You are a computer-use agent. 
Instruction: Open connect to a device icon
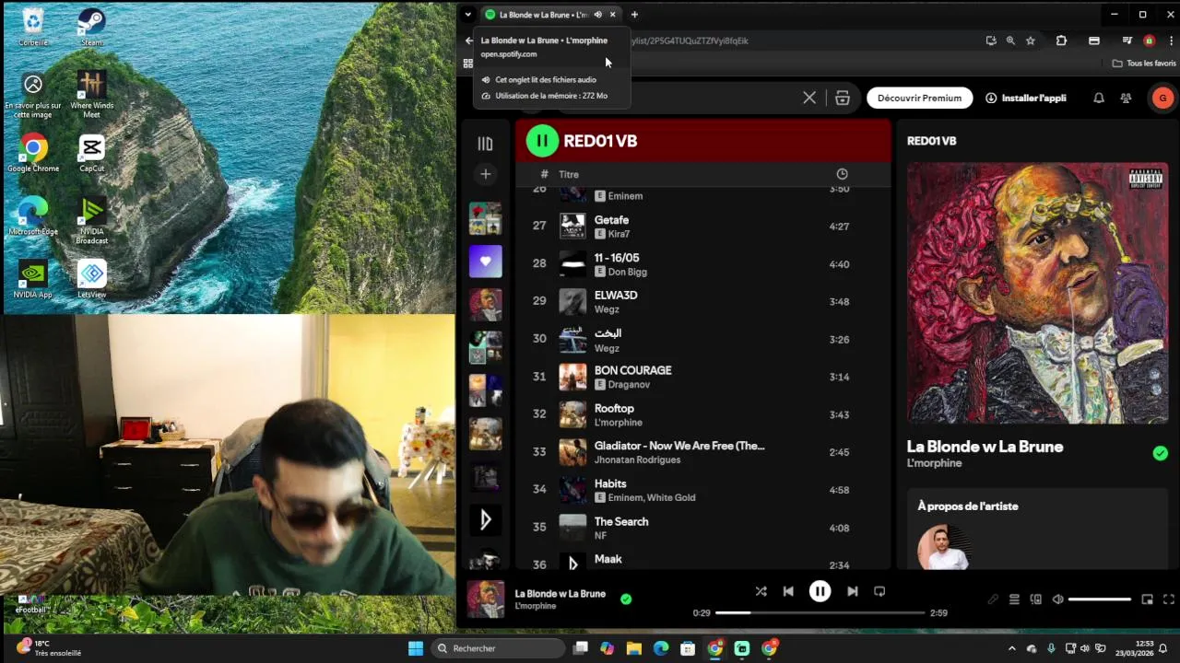click(x=1035, y=599)
